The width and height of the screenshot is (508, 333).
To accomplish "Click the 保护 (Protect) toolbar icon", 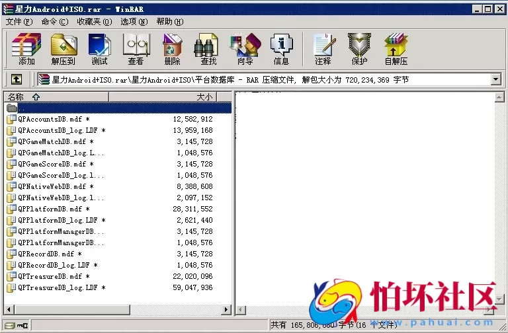I will [x=359, y=48].
